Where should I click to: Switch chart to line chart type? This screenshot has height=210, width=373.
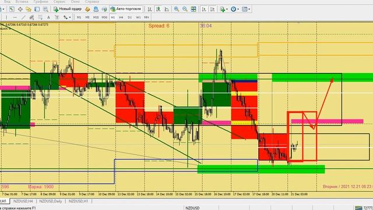point(167,9)
